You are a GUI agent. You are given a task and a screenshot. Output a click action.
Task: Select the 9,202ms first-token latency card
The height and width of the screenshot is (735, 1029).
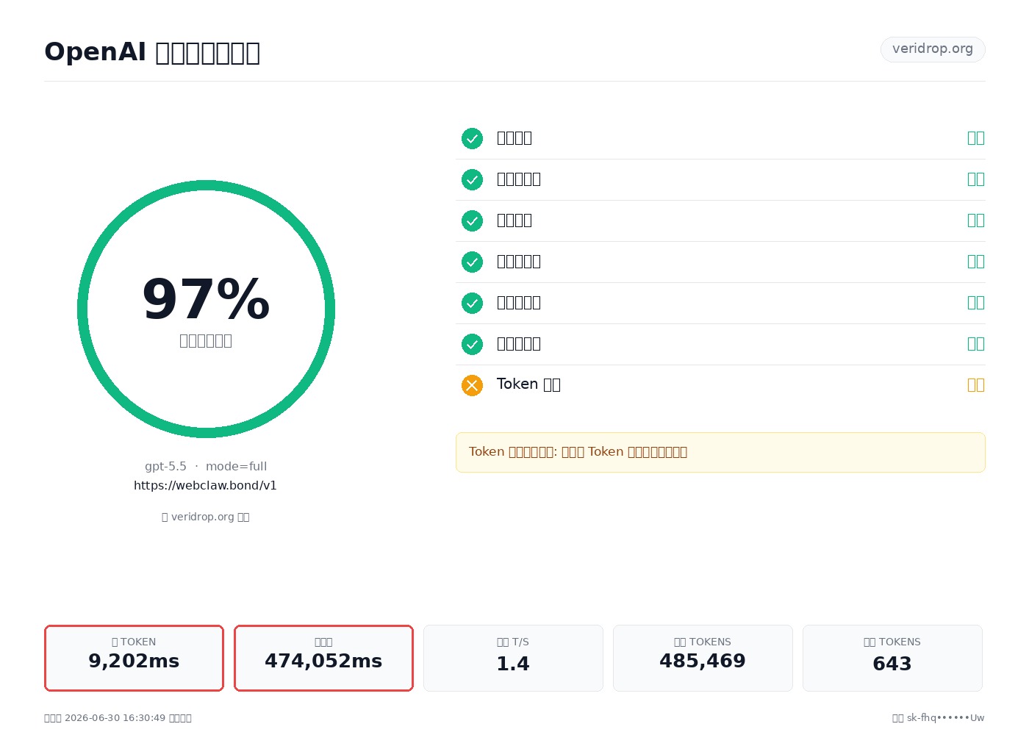(x=134, y=658)
